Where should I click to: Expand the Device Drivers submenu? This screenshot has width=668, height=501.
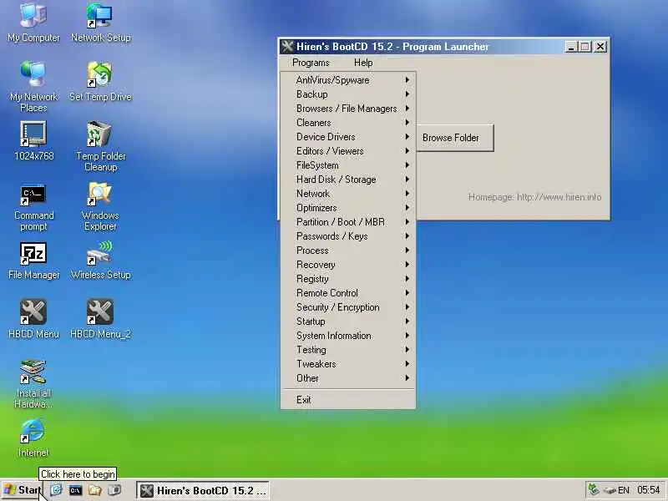tap(348, 137)
